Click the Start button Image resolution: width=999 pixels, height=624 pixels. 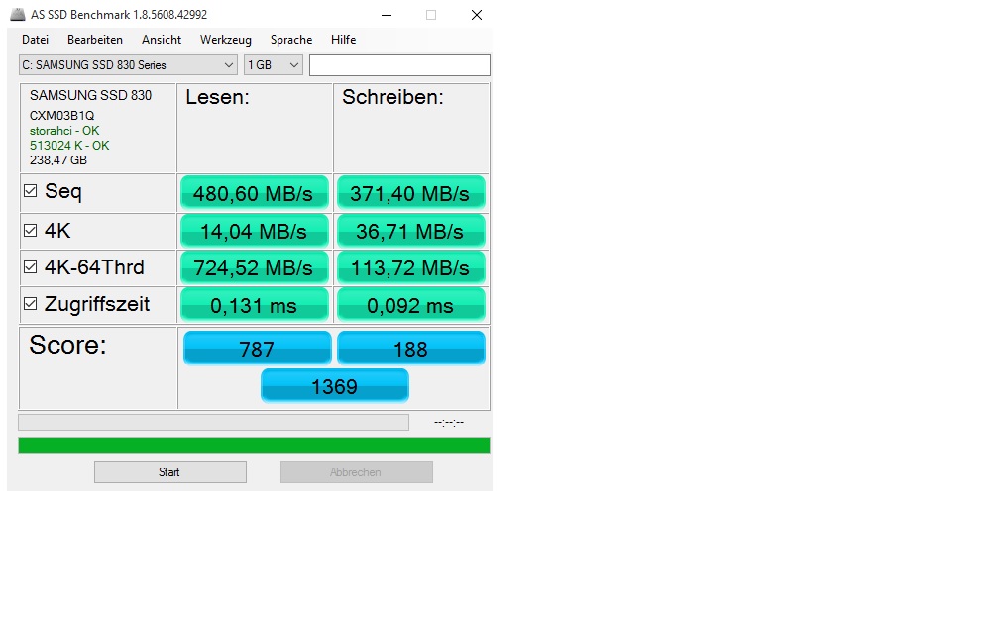coord(170,471)
